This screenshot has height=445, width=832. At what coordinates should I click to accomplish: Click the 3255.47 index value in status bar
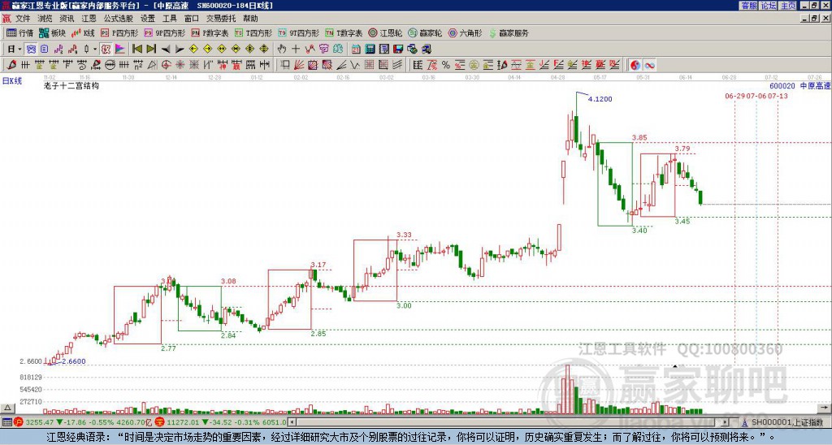click(39, 422)
